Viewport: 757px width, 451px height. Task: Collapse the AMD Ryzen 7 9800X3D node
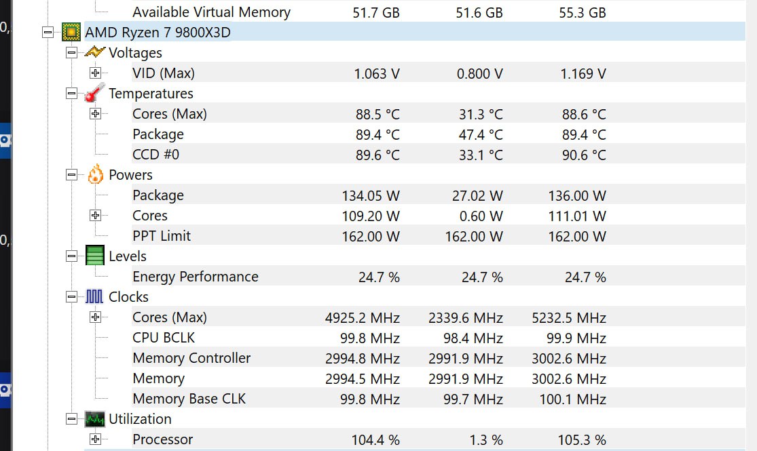coord(47,32)
